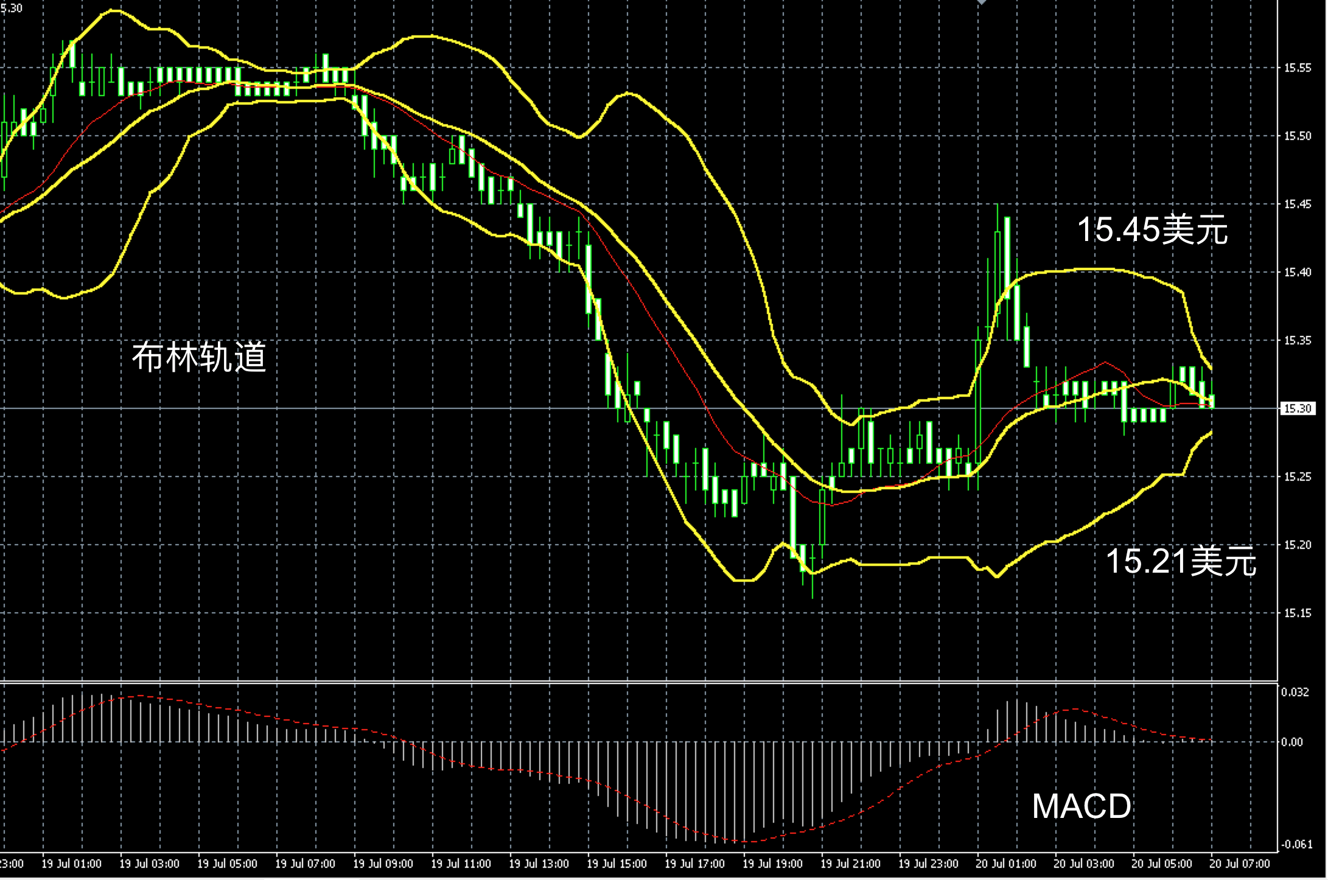Click the 布林轨道 text label
This screenshot has height=880, width=1328.
pyautogui.click(x=199, y=357)
